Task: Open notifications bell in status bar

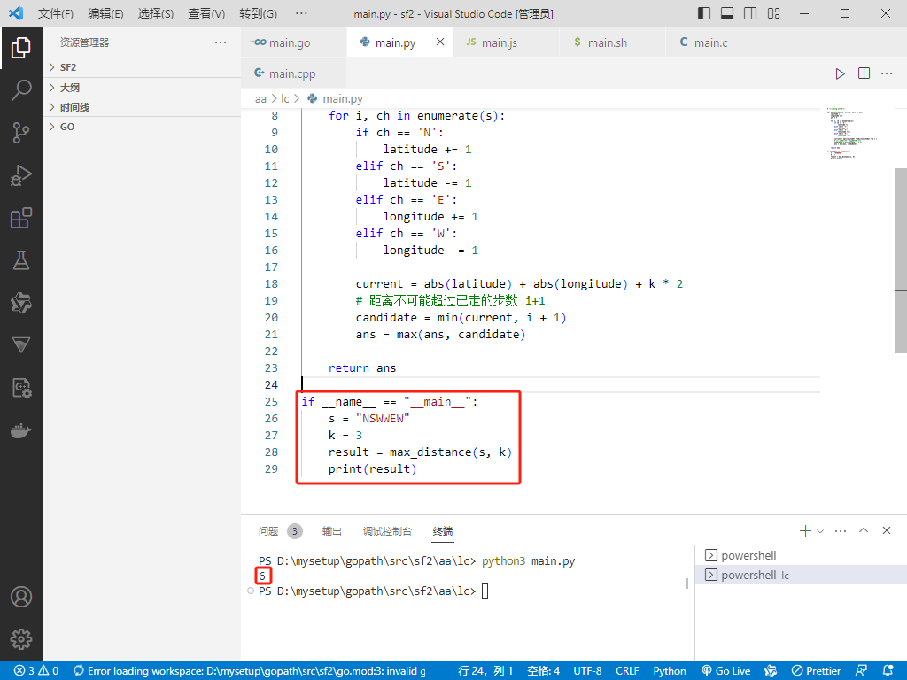Action: point(888,671)
